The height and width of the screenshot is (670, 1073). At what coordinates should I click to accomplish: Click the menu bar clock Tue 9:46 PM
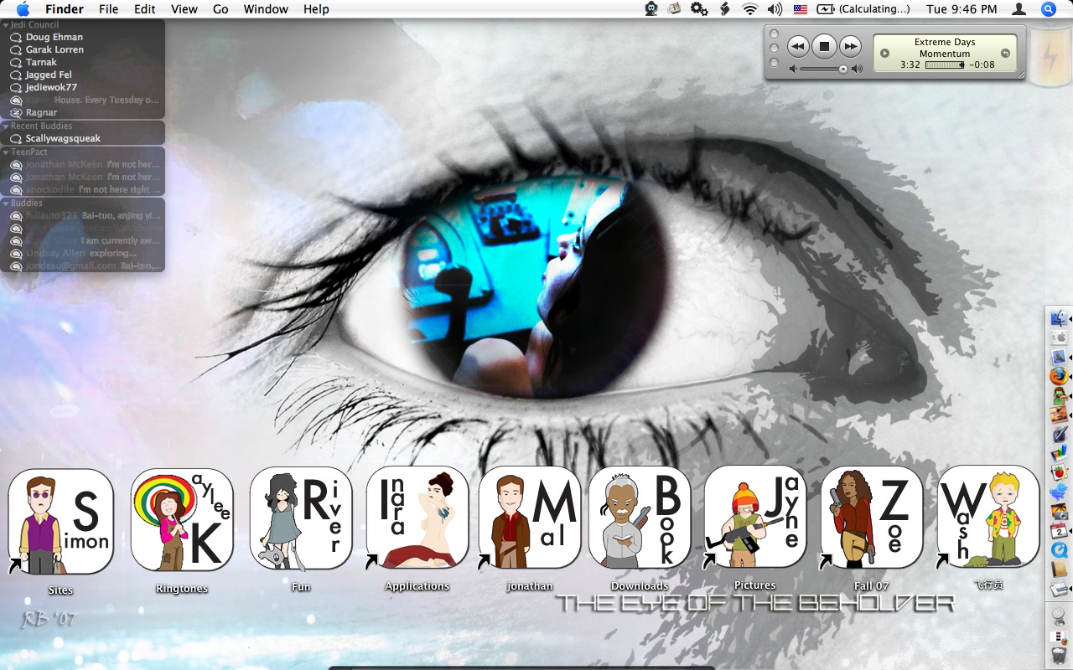[962, 9]
